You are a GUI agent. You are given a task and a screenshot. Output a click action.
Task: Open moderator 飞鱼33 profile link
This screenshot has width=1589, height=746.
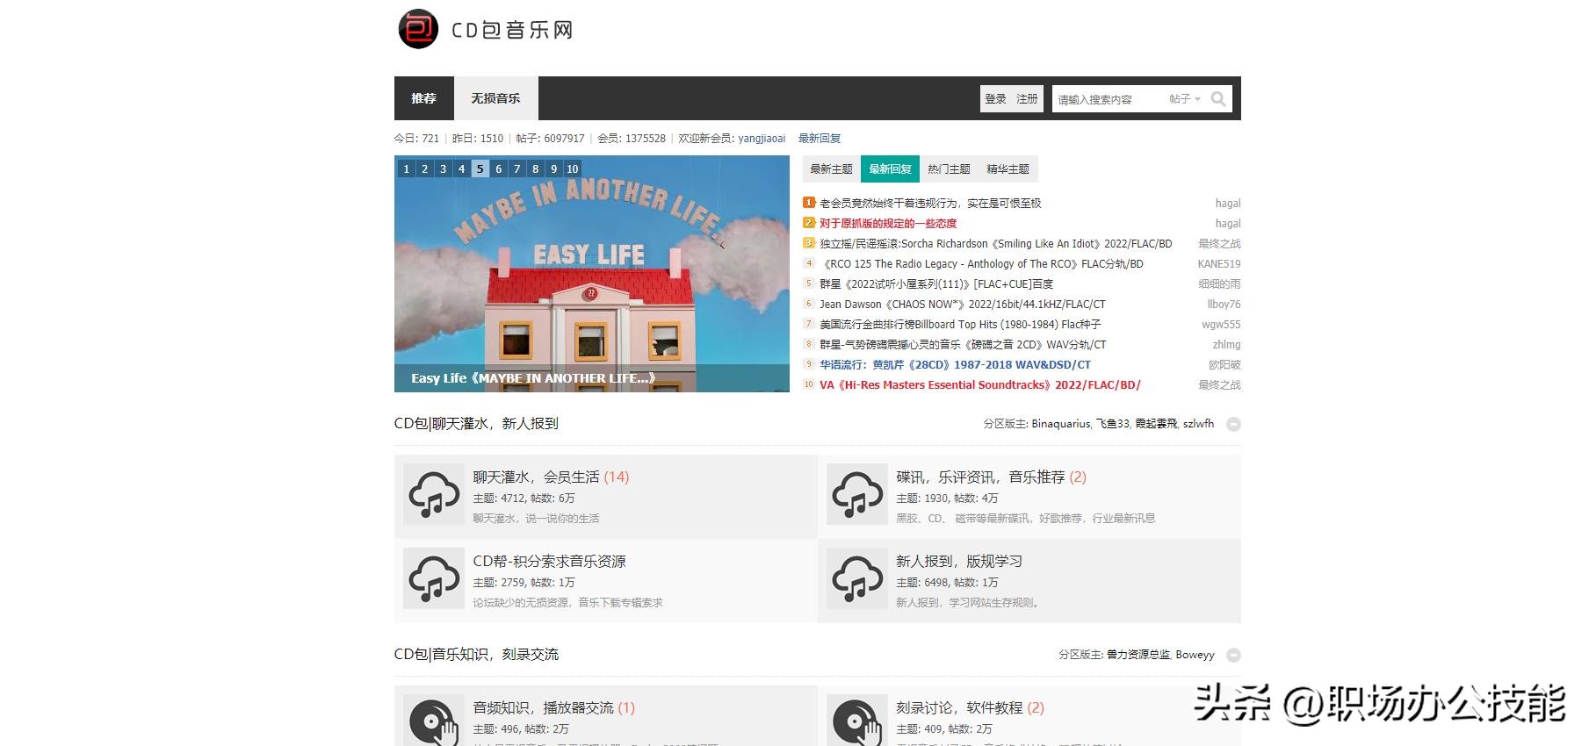tap(1113, 424)
